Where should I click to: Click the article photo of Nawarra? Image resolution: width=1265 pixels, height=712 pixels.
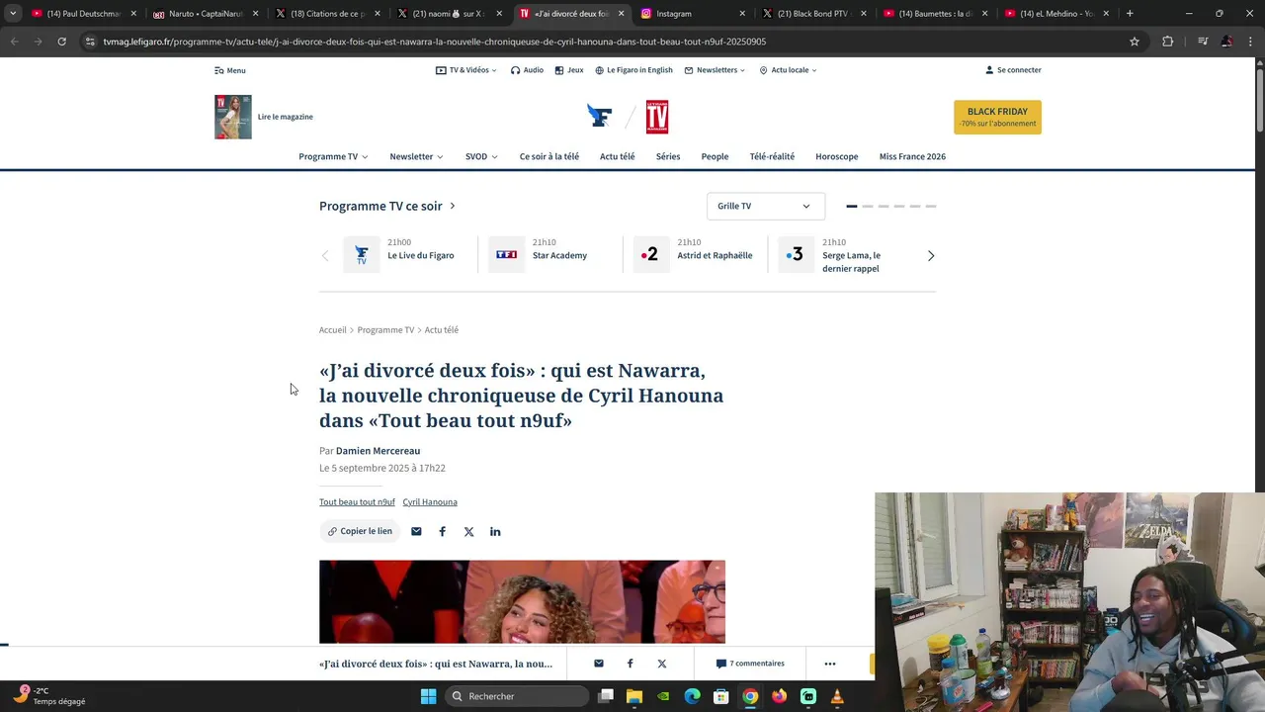click(x=522, y=601)
